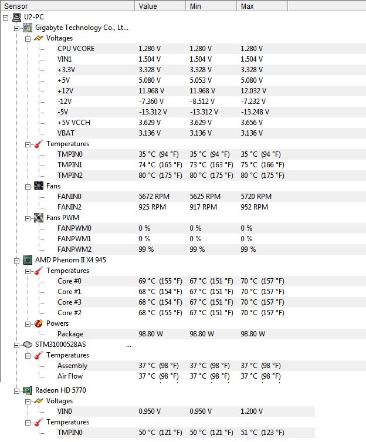
Task: Click the U2-PC computer icon
Action: (x=17, y=17)
